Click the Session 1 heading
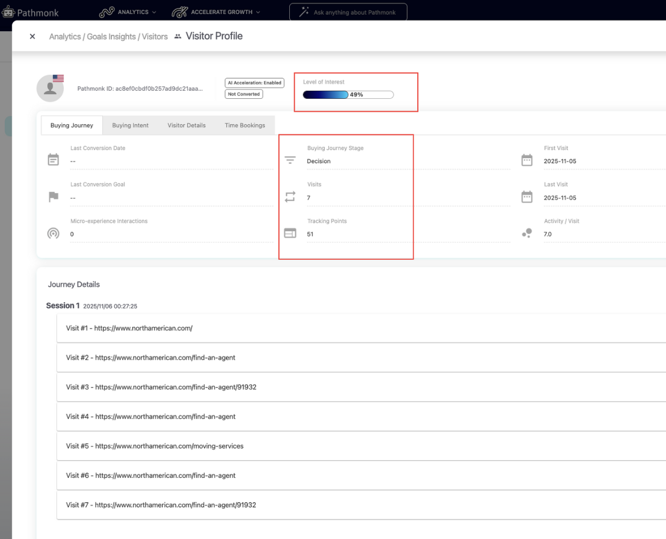 click(63, 306)
